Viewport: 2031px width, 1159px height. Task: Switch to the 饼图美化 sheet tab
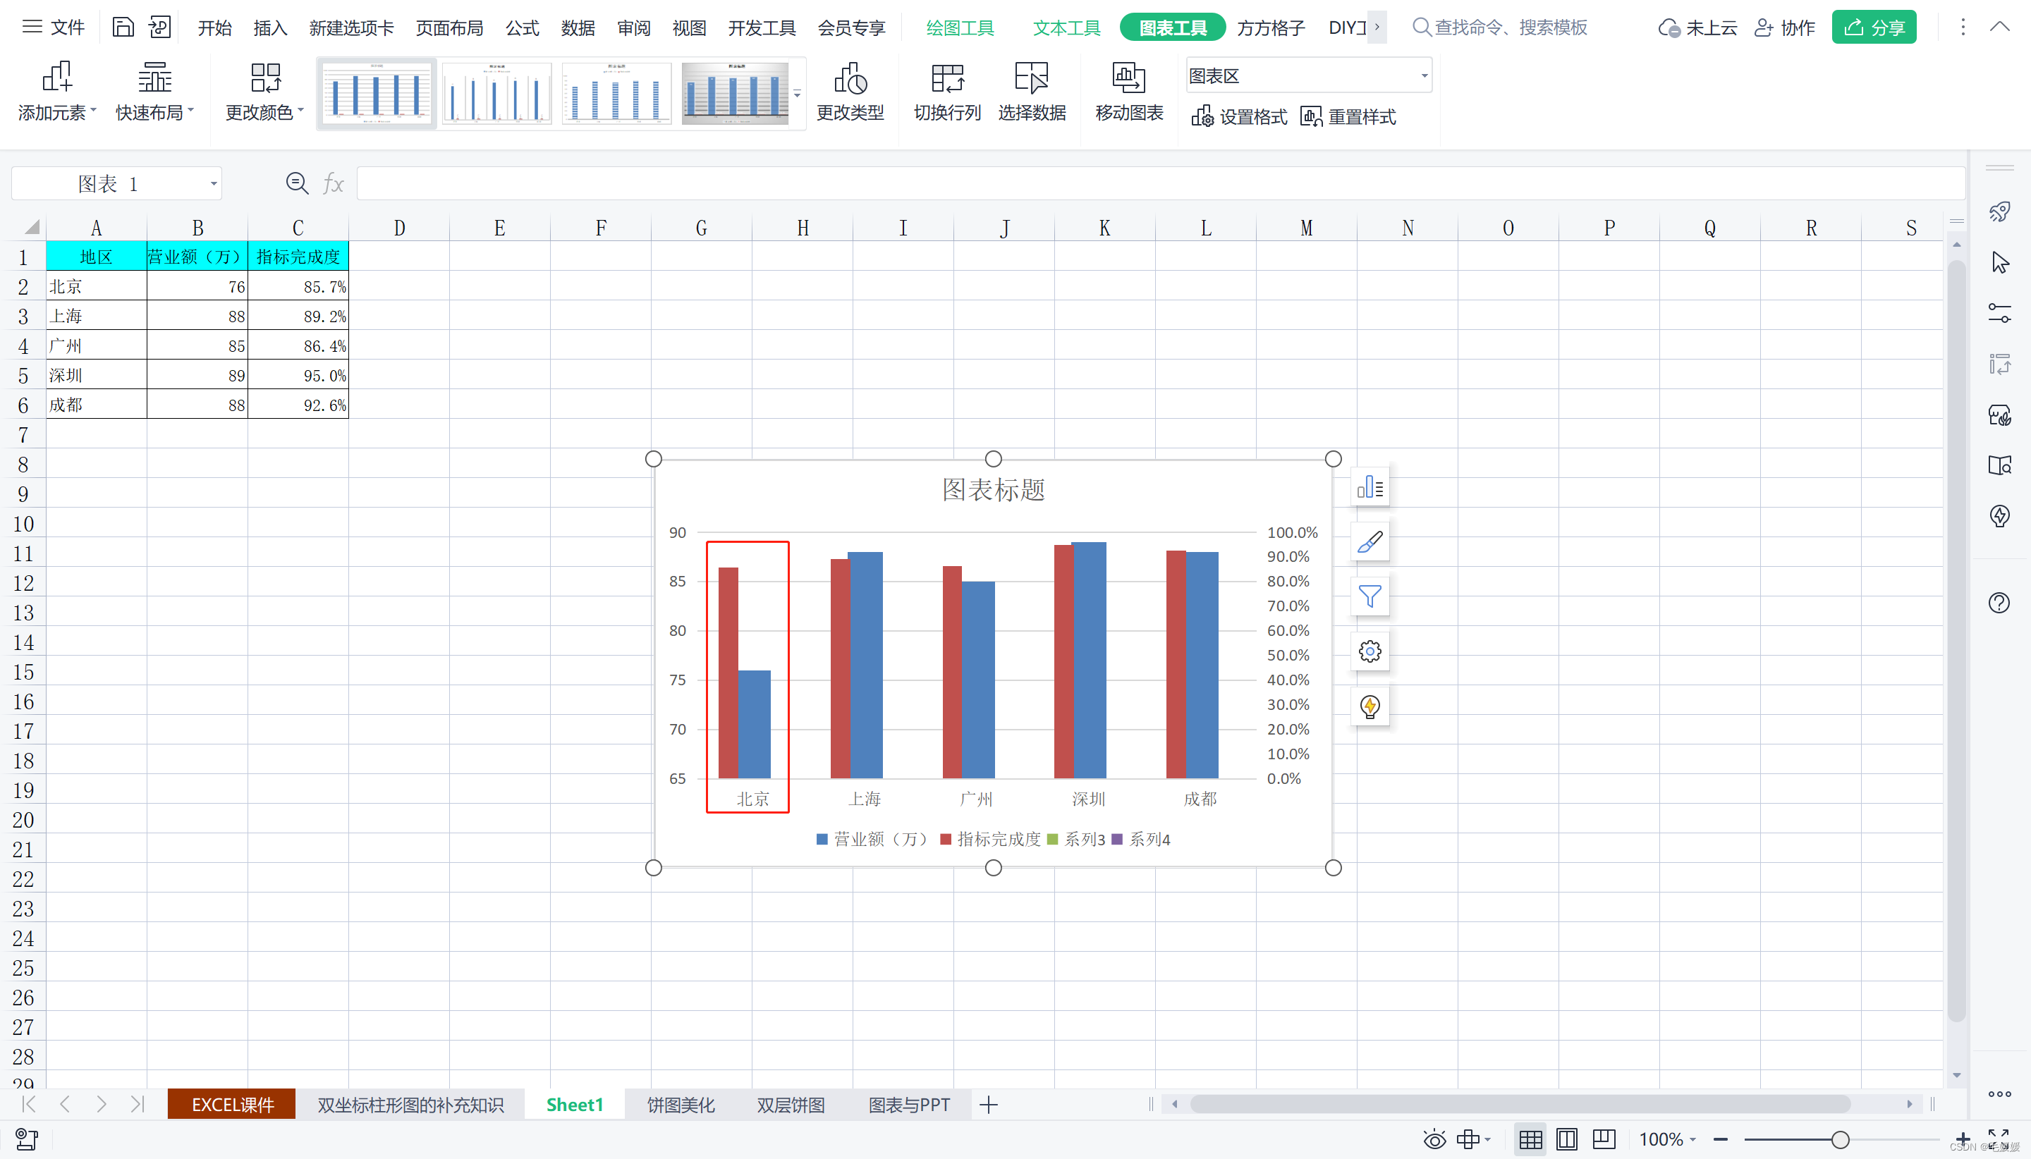tap(680, 1105)
